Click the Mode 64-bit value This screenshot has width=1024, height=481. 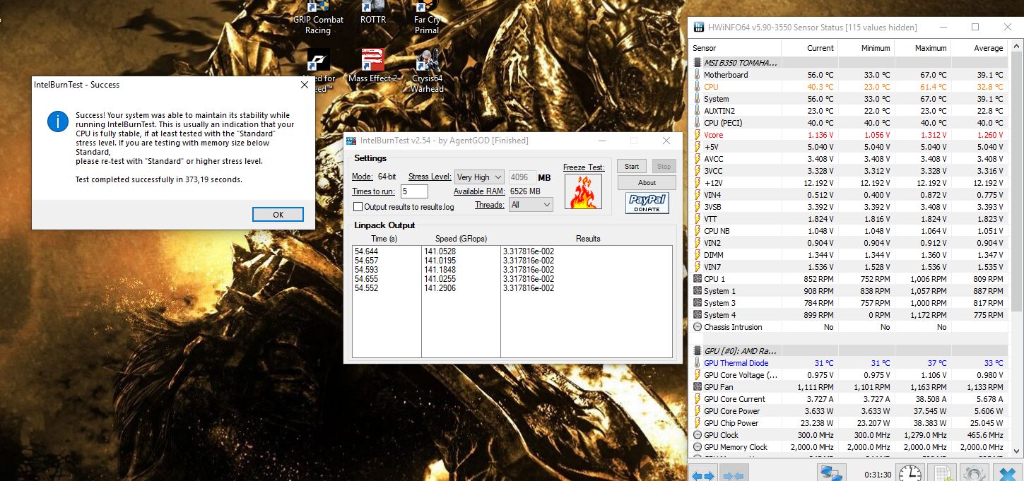click(387, 177)
